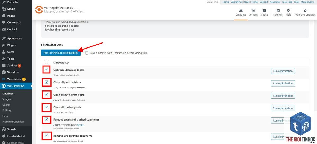Click the Review link for spam comments
Viewport: 317px width, 144px height.
(80, 125)
